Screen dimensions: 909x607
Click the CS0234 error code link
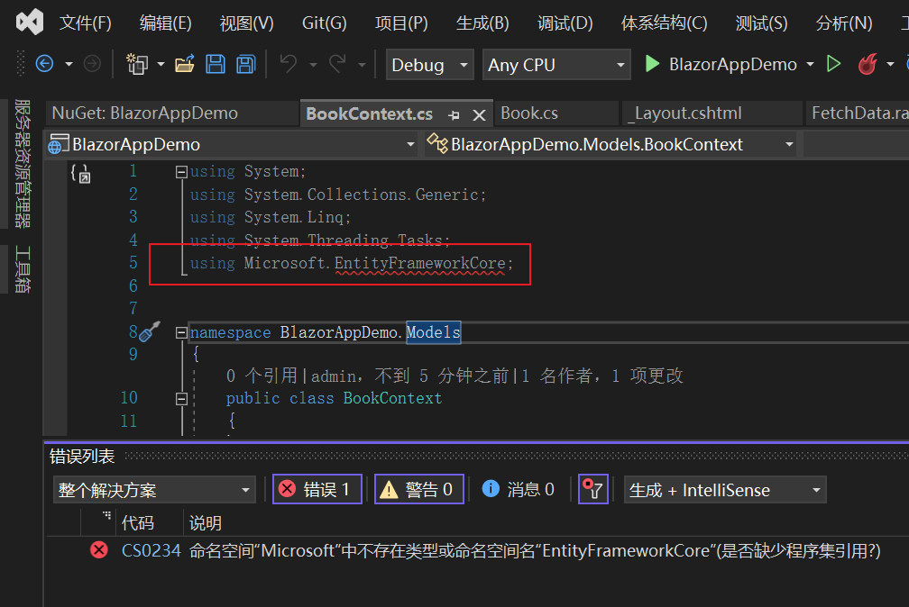(x=151, y=550)
